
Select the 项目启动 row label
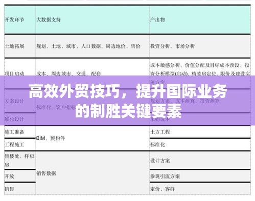(15, 73)
